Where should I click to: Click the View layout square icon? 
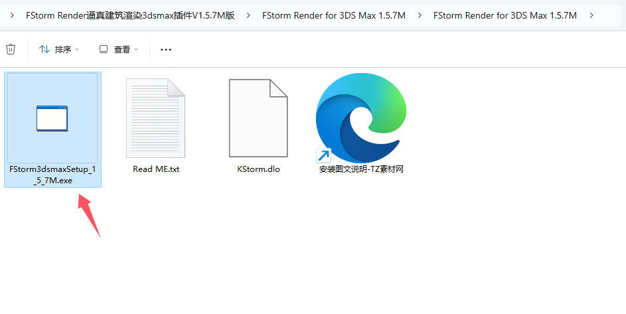[104, 49]
